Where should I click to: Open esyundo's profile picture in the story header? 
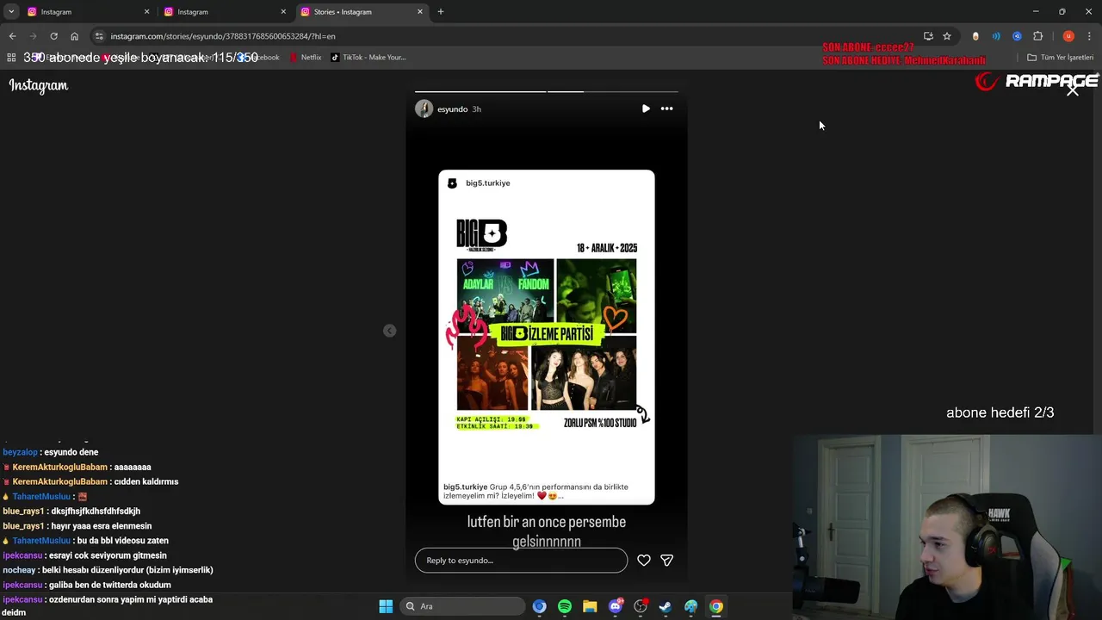[x=424, y=108]
